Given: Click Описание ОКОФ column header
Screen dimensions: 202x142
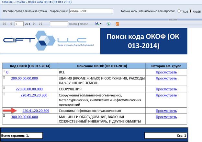Looking at the screenshot, I should coord(102,66).
